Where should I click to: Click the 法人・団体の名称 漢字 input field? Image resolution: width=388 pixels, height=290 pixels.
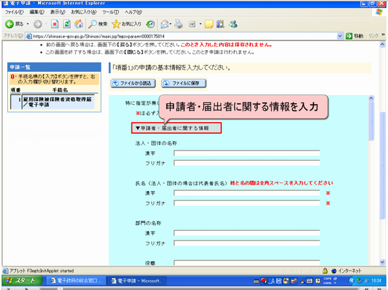click(246, 153)
